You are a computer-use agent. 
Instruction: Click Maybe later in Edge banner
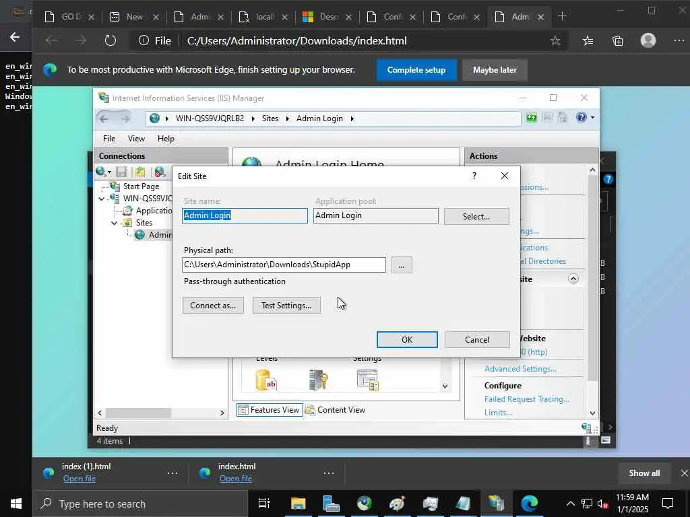(495, 70)
